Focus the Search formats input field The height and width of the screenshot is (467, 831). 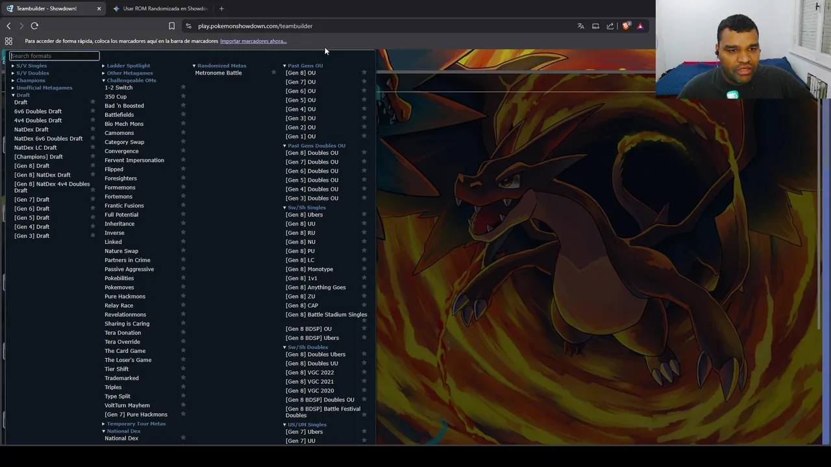(55, 56)
